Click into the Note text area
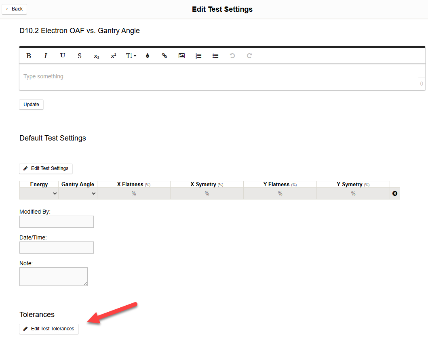428x338 pixels. [53, 277]
